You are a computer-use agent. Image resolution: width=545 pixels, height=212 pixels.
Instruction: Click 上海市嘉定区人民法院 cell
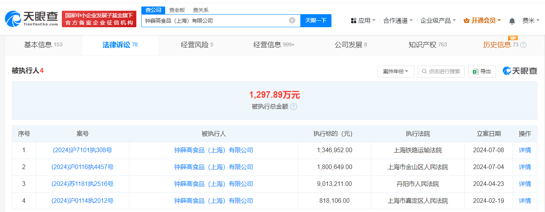coord(418,201)
